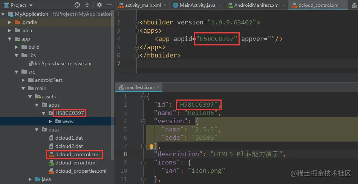Collapse the main folder
Image resolution: width=358 pixels, height=184 pixels.
tap(23, 88)
